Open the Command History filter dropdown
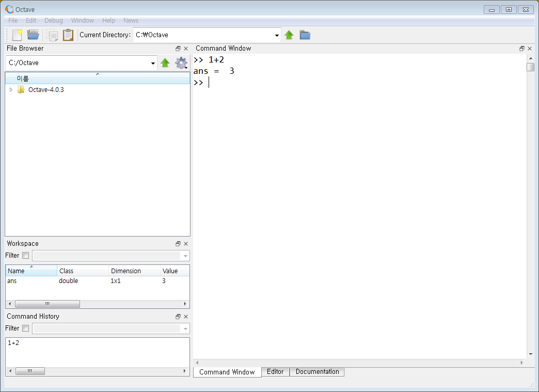 185,328
